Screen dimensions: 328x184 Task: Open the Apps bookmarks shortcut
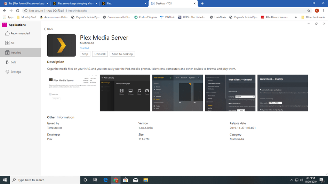tap(8, 17)
